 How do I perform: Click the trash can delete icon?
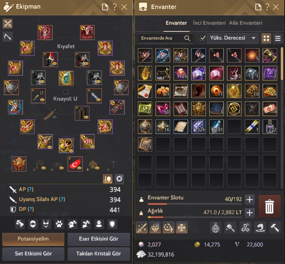269,207
